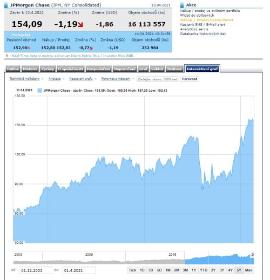
Task: Click the red down arrow beside -1,19
Action: point(80,24)
